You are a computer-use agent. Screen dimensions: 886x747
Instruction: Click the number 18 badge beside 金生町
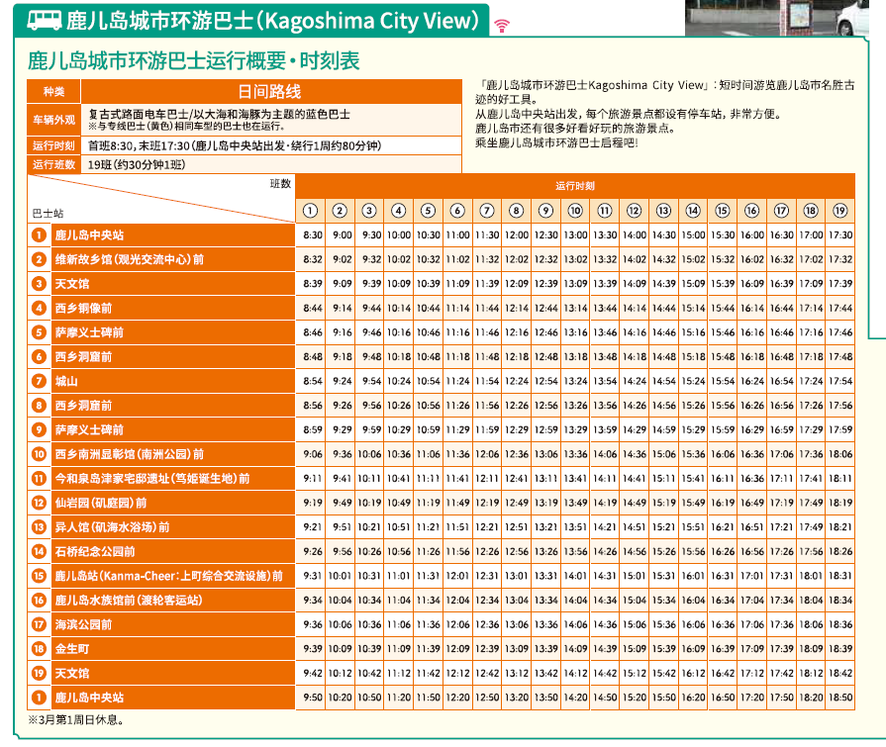39,649
